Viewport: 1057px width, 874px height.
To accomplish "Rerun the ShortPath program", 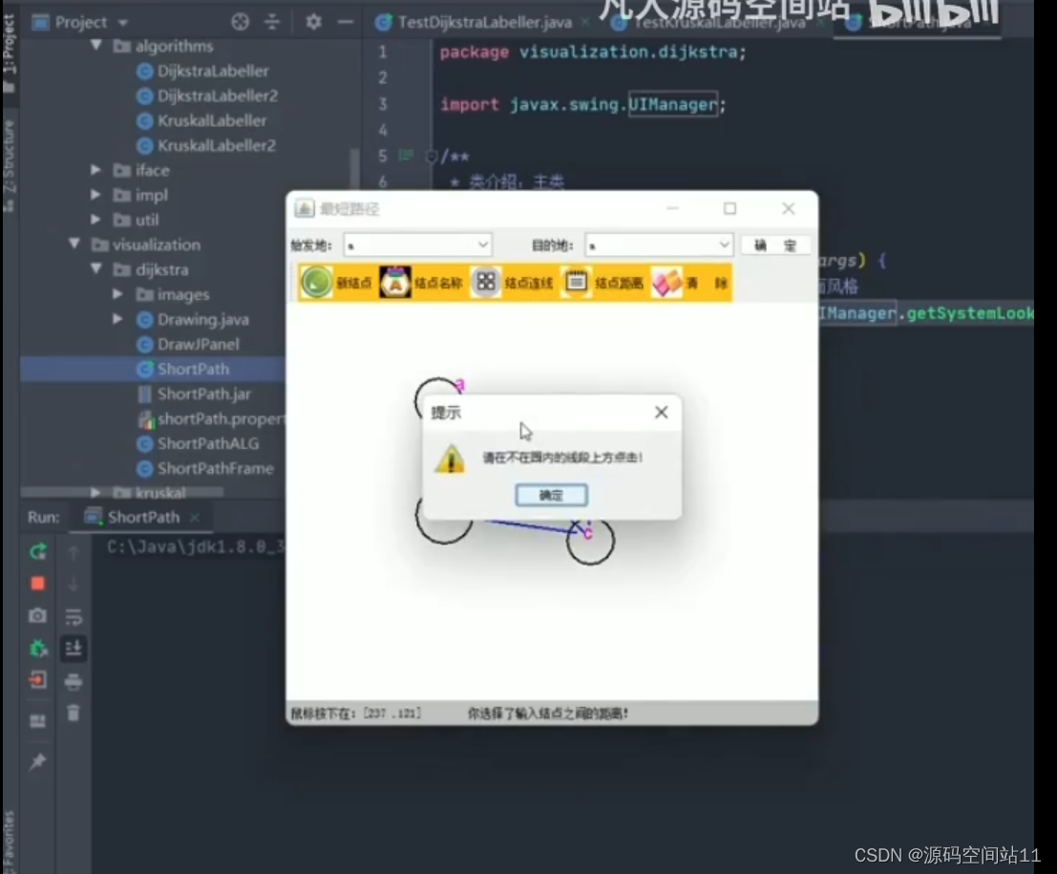I will pos(37,552).
